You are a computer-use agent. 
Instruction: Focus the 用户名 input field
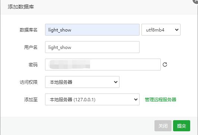point(92,47)
